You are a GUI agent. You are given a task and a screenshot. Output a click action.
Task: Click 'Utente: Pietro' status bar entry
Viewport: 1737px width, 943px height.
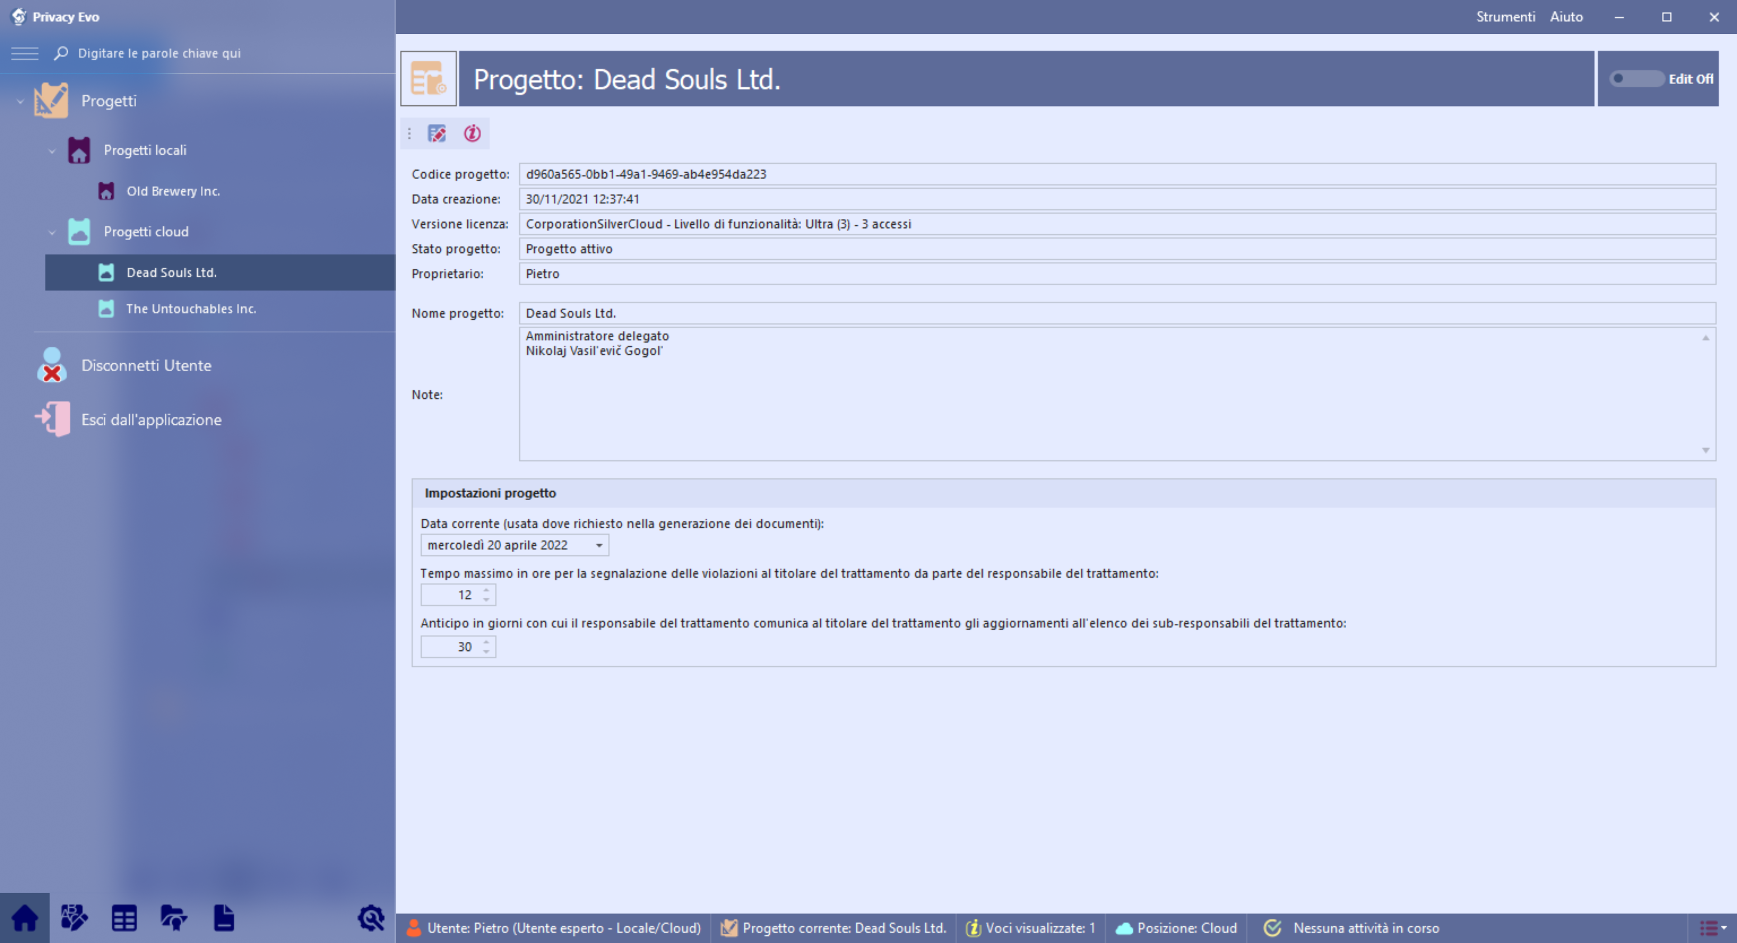click(x=564, y=928)
